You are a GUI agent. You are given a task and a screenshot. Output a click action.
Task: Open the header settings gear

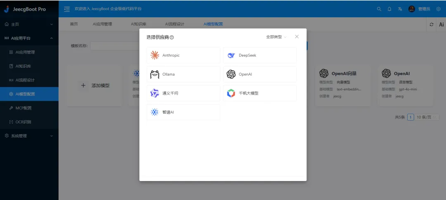(438, 9)
